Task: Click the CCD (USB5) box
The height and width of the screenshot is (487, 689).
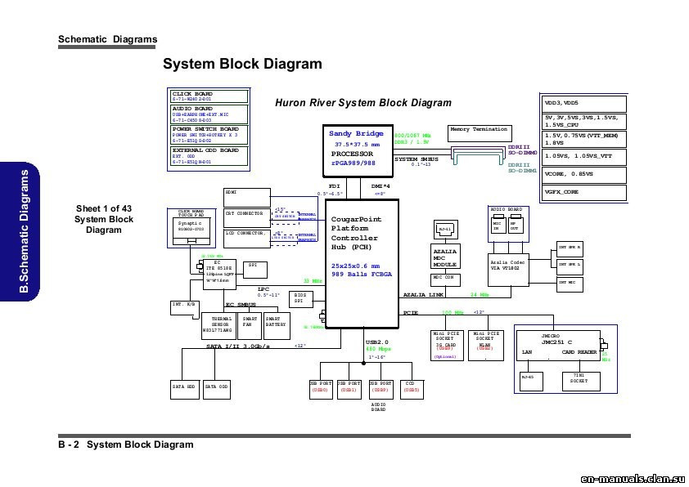Action: pyautogui.click(x=412, y=390)
